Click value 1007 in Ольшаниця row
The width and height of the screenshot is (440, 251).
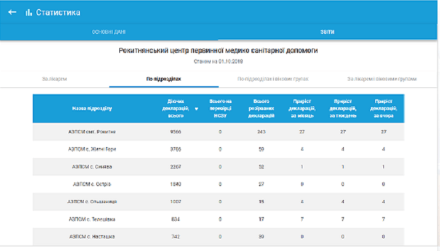coord(175,201)
